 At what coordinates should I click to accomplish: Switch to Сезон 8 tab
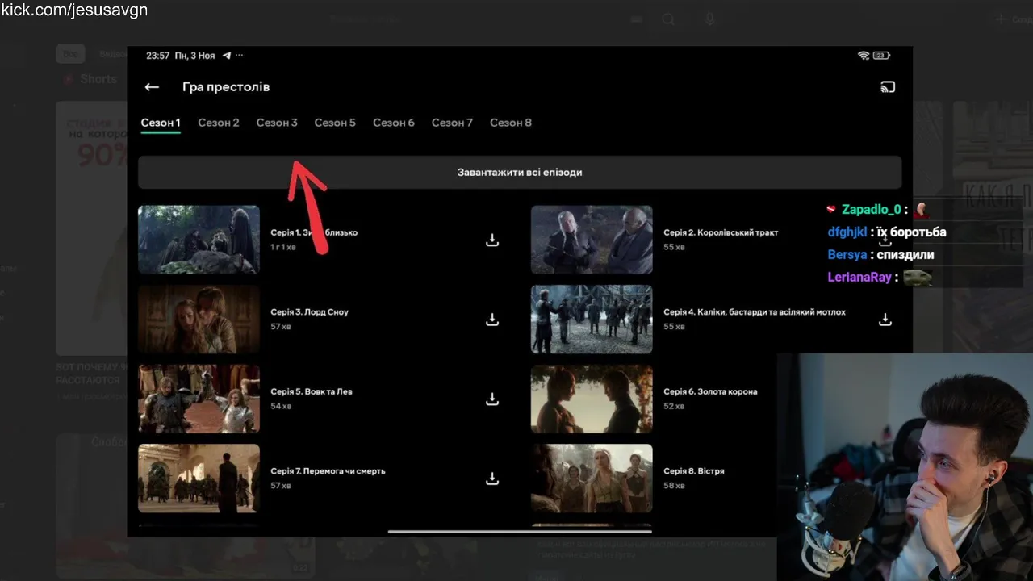[x=511, y=123]
